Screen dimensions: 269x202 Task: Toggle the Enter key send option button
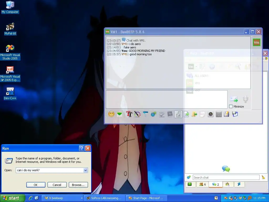178,114
